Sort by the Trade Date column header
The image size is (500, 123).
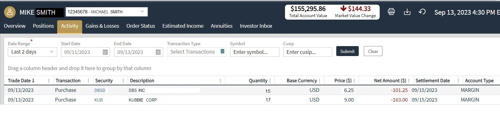point(21,81)
